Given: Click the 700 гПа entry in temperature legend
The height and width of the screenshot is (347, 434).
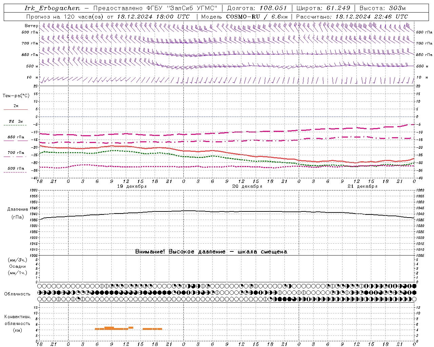Looking at the screenshot, I should coord(16,153).
